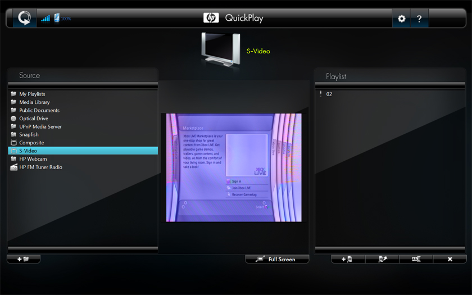This screenshot has width=472, height=295.
Task: Click the Public Documents folder icon
Action: (x=13, y=110)
